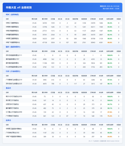Viewport: 125px width, 146px height.
Task: Click completion rate 95.2%
Action: tap(110, 23)
